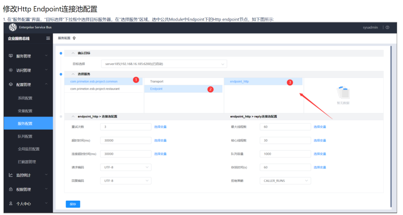Click the 最大线程数 input field
The image size is (403, 215).
click(285, 127)
